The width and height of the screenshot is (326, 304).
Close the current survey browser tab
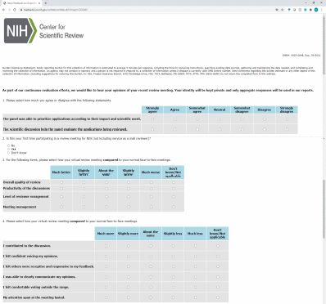pyautogui.click(x=38, y=3)
